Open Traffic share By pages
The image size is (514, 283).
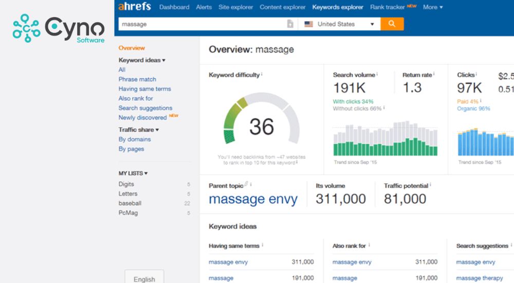point(131,149)
